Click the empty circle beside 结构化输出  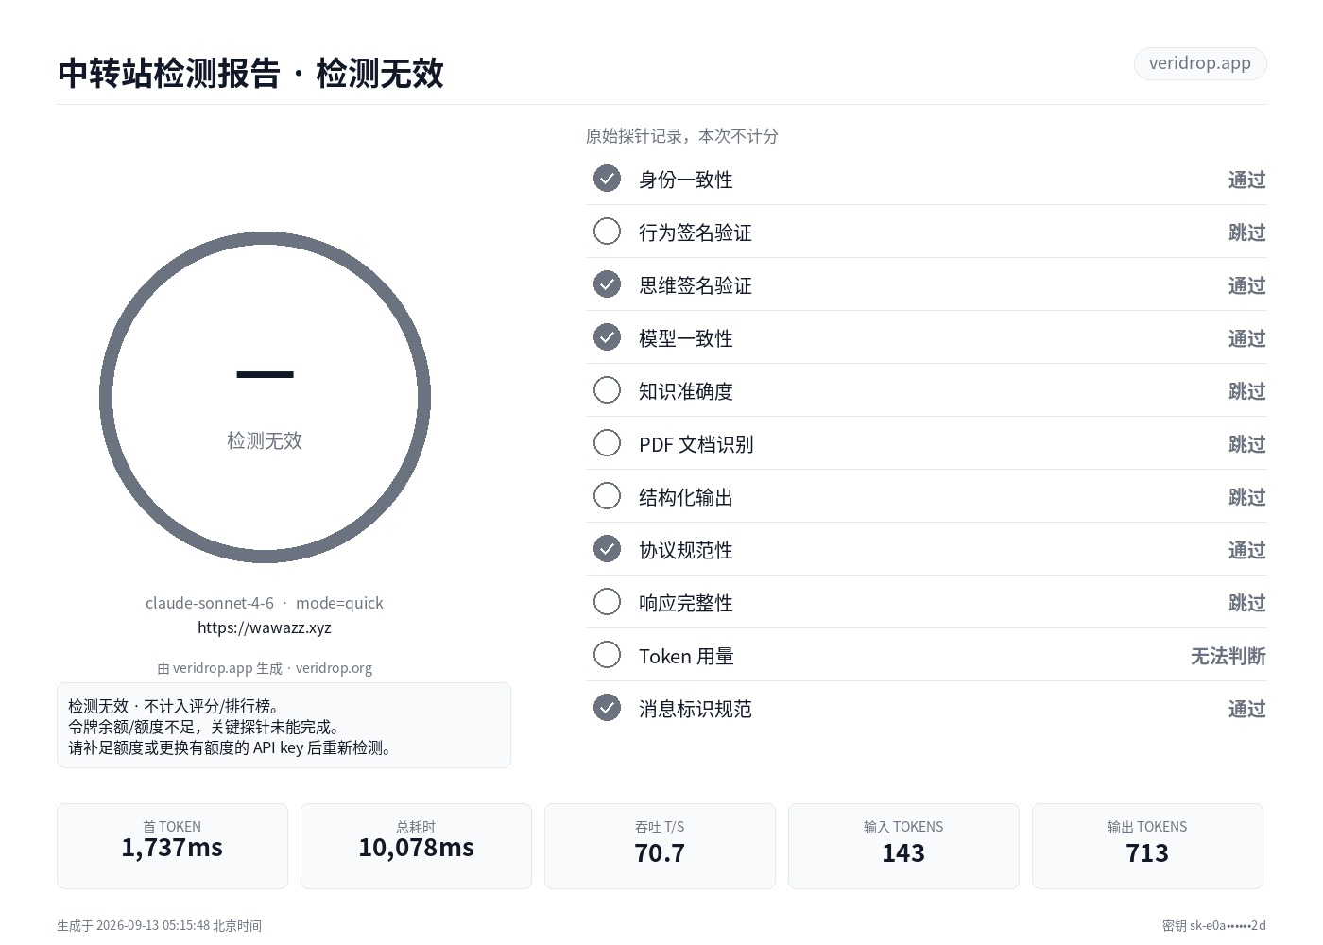(x=607, y=496)
